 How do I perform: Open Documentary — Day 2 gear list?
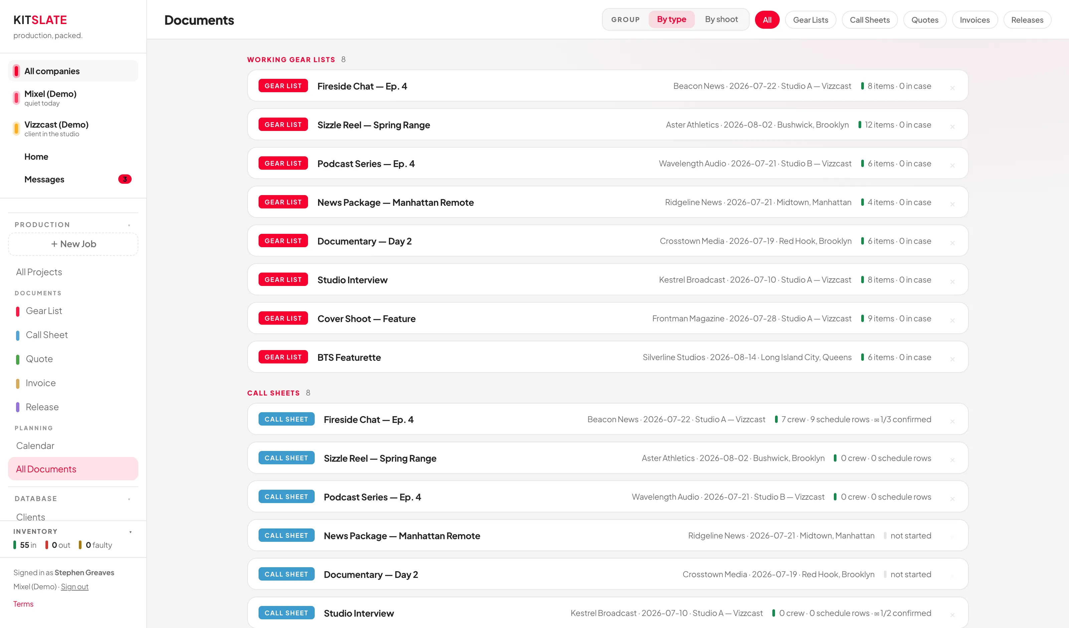click(607, 241)
